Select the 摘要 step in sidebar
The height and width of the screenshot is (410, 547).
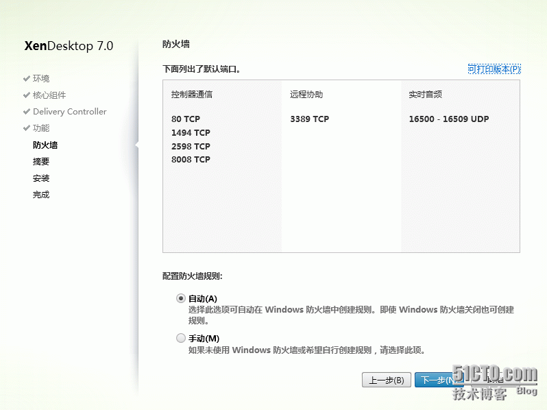click(41, 161)
